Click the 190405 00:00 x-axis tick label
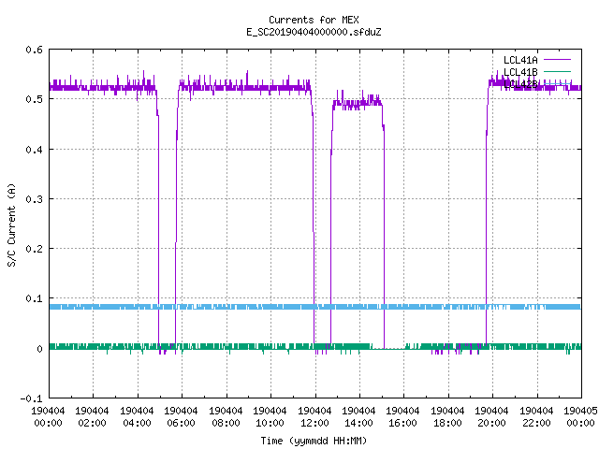 tap(580, 417)
